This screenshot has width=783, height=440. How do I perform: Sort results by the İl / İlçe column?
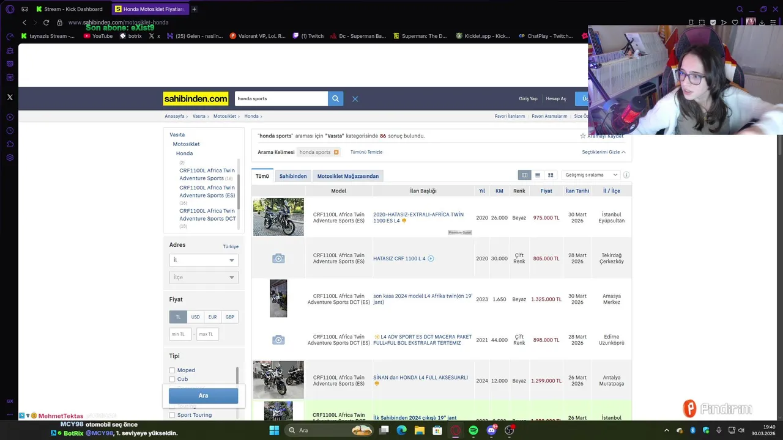click(612, 191)
